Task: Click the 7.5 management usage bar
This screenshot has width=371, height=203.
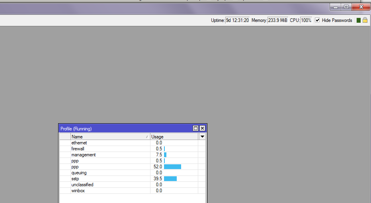Action: point(165,155)
